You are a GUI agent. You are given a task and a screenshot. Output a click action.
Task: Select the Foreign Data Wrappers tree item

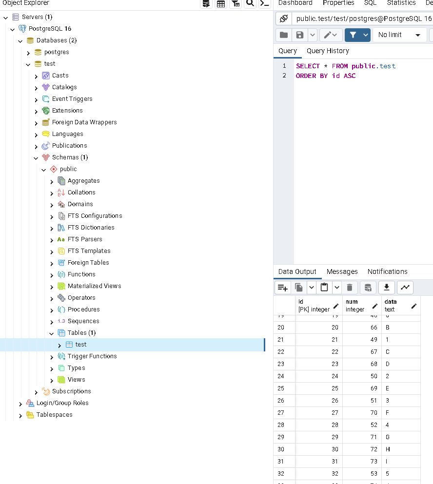point(84,122)
